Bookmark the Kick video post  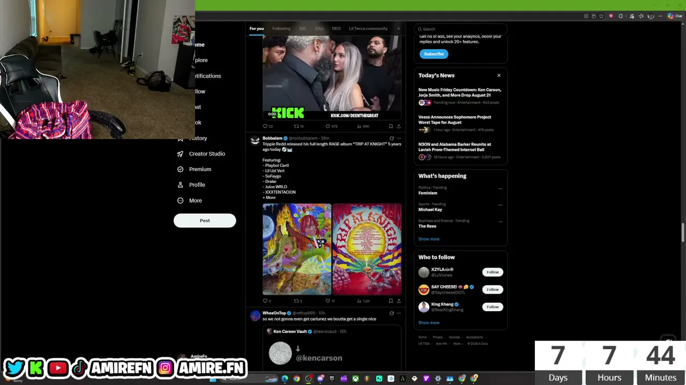pyautogui.click(x=391, y=126)
